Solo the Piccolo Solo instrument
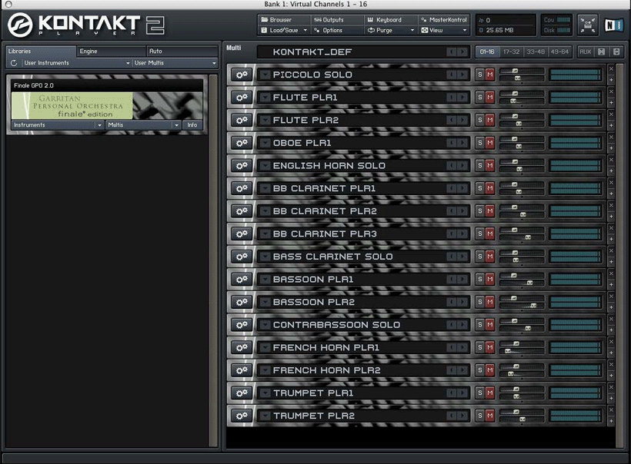Viewport: 631px width, 464px height. point(479,75)
